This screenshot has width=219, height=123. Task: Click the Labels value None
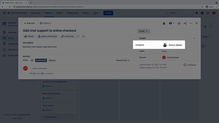click(164, 51)
